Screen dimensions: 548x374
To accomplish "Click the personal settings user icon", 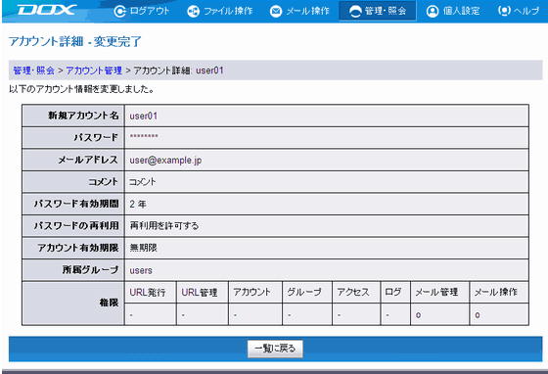I will coord(433,11).
